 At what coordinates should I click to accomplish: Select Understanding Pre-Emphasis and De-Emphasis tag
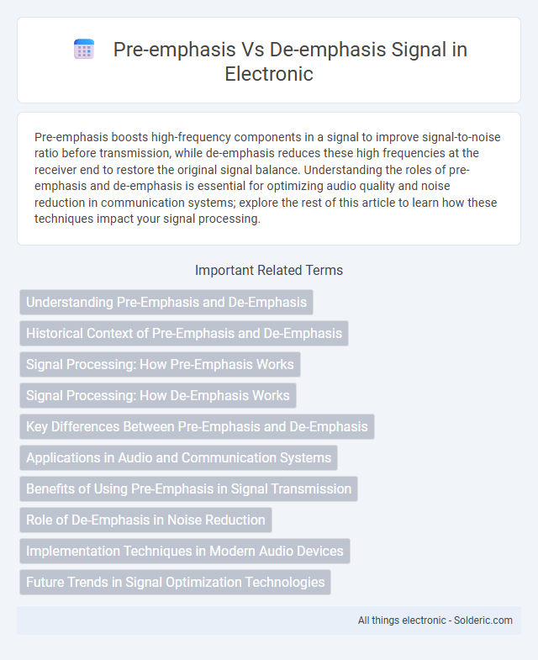[166, 302]
